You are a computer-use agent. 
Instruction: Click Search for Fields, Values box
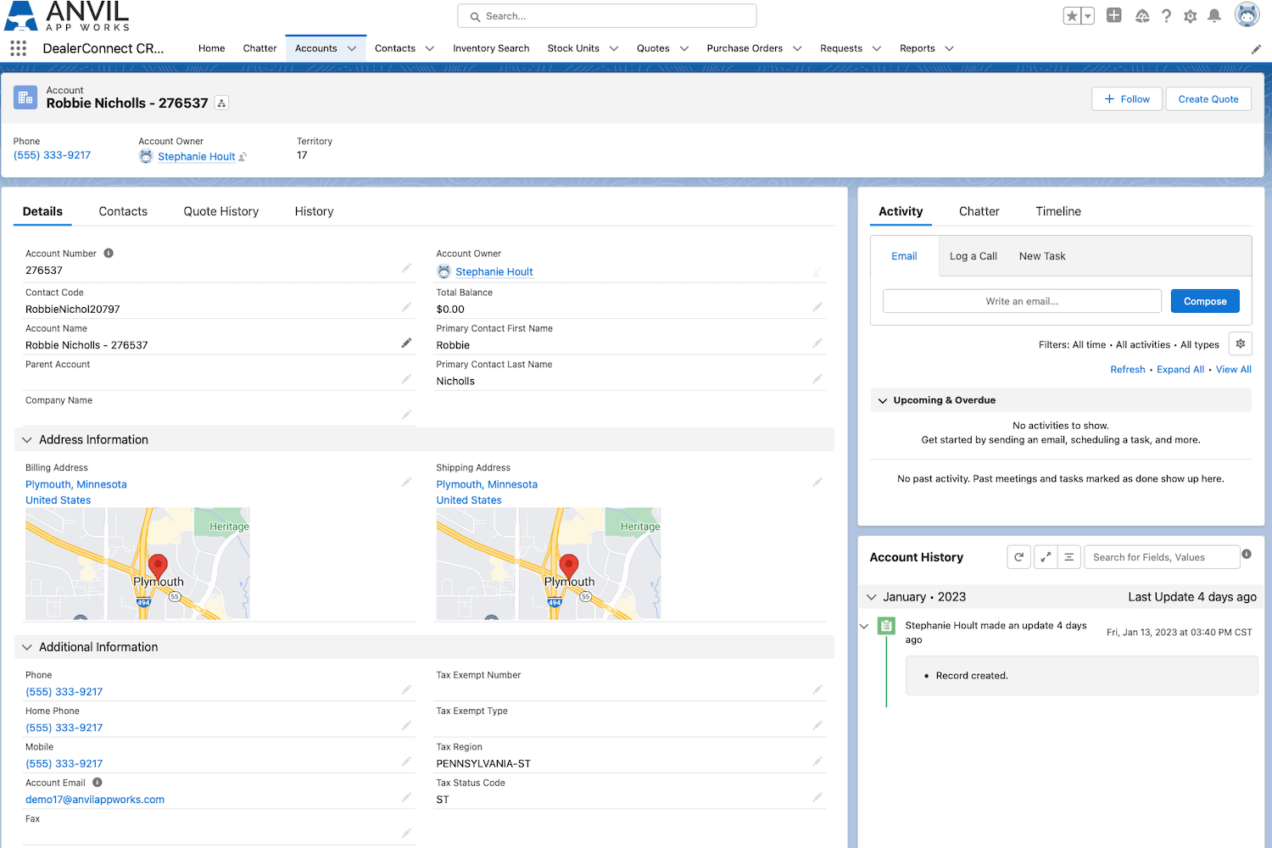tap(1162, 557)
